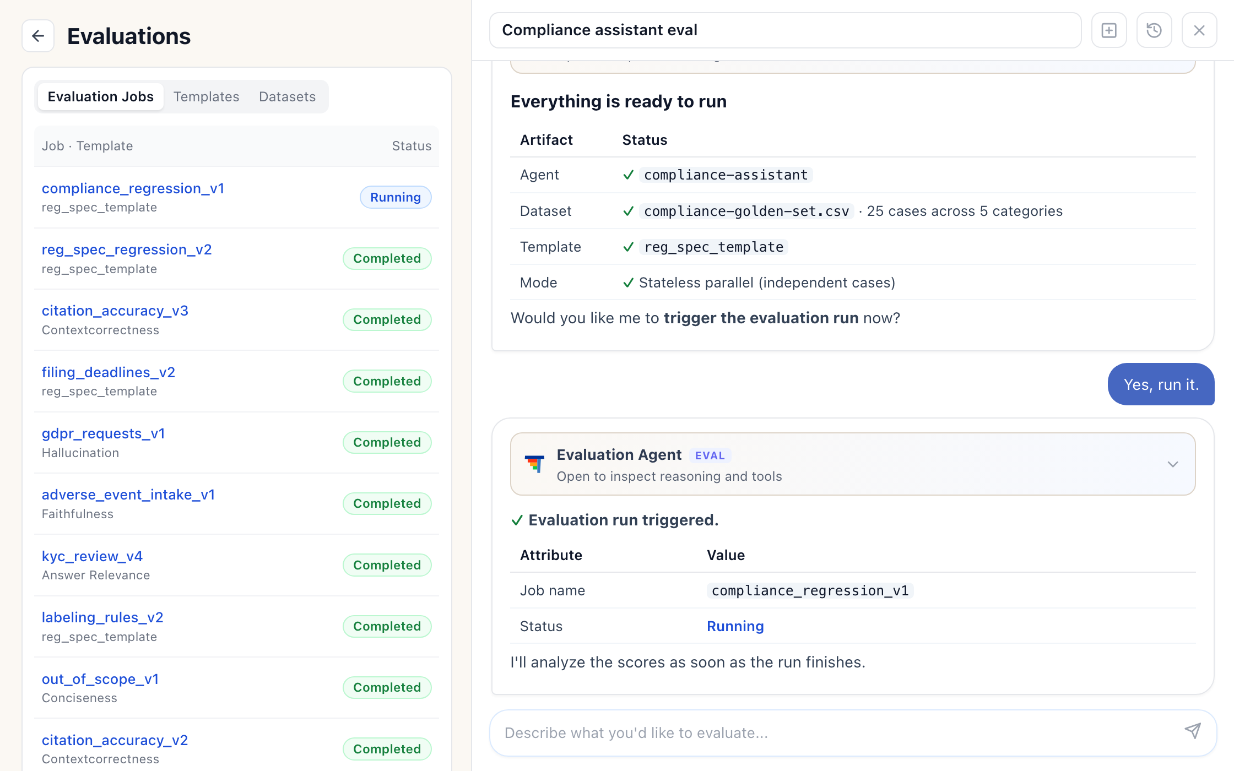Click reg_spec_template chip in artifact table

pyautogui.click(x=713, y=247)
